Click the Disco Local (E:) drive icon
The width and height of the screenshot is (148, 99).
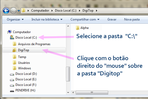pyautogui.click(x=12, y=80)
